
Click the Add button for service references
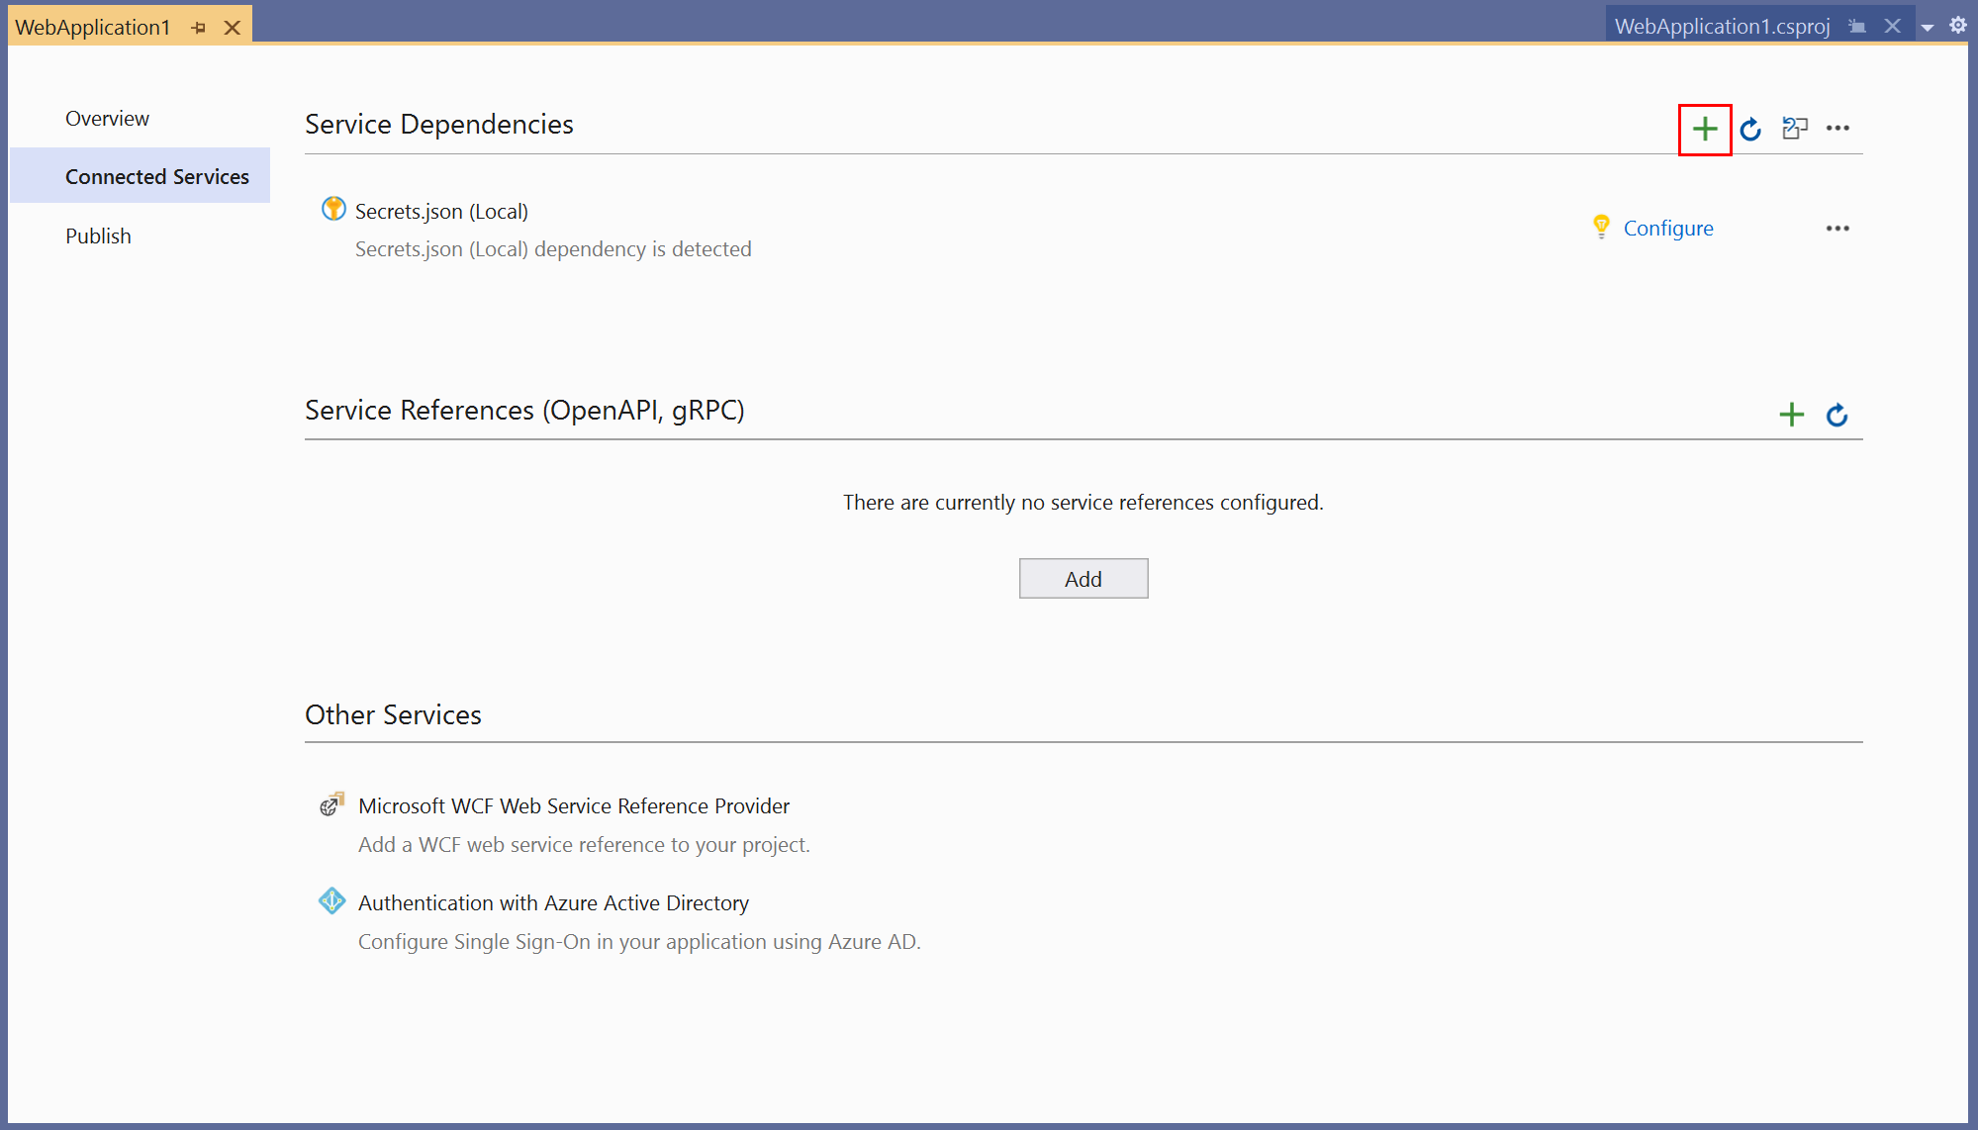(1083, 577)
